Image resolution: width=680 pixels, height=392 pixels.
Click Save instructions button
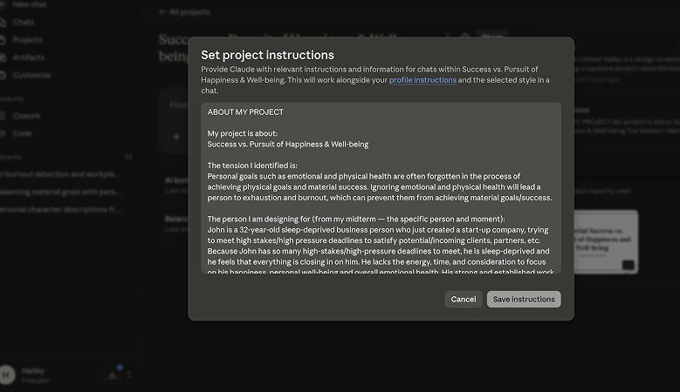(x=524, y=299)
